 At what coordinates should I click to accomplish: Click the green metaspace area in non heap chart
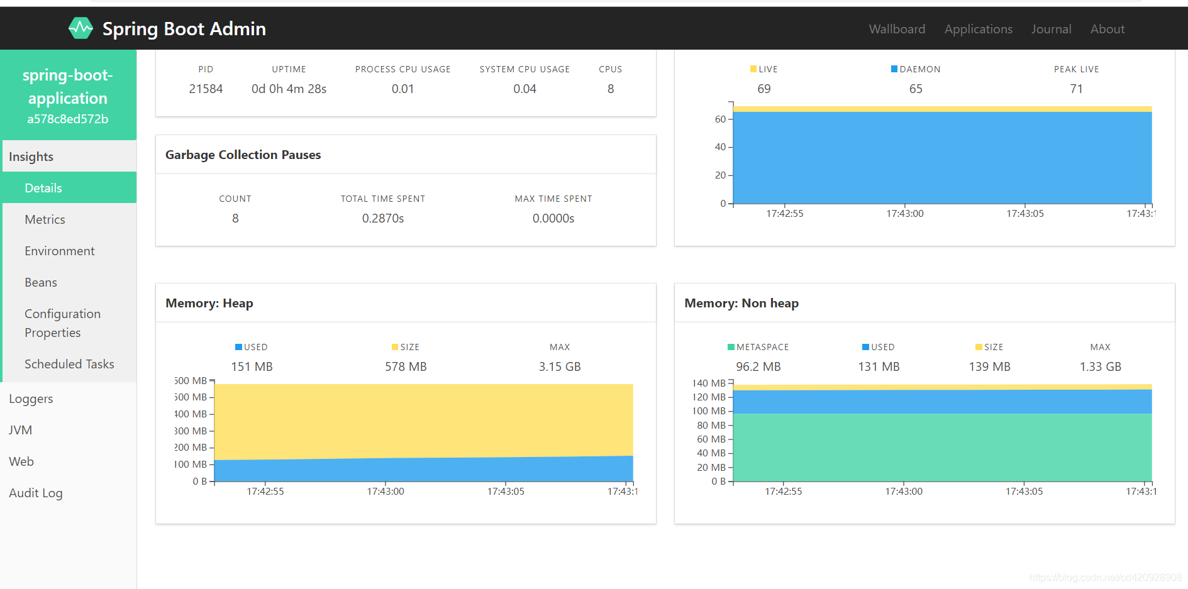942,447
